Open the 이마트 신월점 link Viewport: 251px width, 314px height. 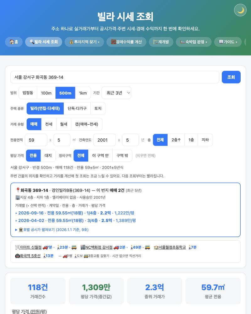point(31,247)
